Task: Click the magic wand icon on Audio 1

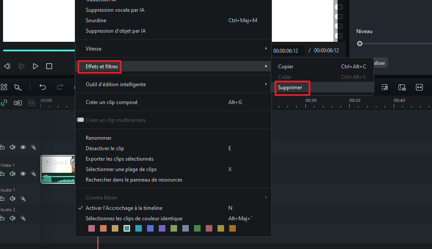Action: click(x=23, y=199)
